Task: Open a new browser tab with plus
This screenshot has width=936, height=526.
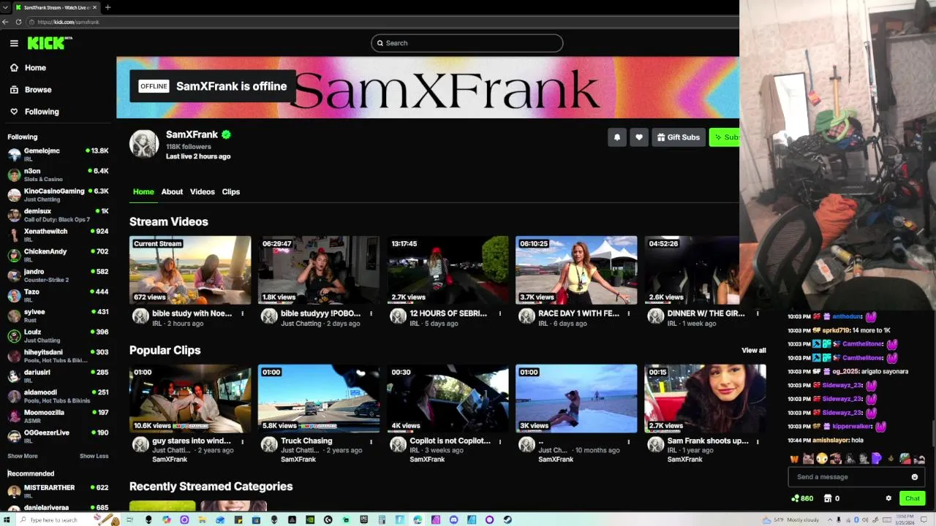Action: tap(107, 7)
